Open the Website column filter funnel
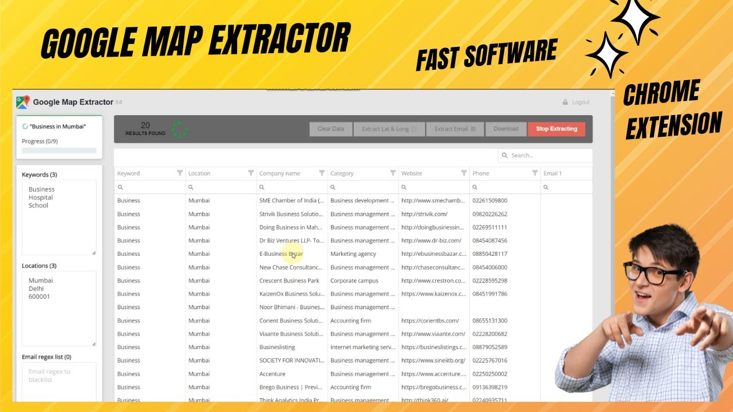The image size is (733, 412). tap(464, 173)
